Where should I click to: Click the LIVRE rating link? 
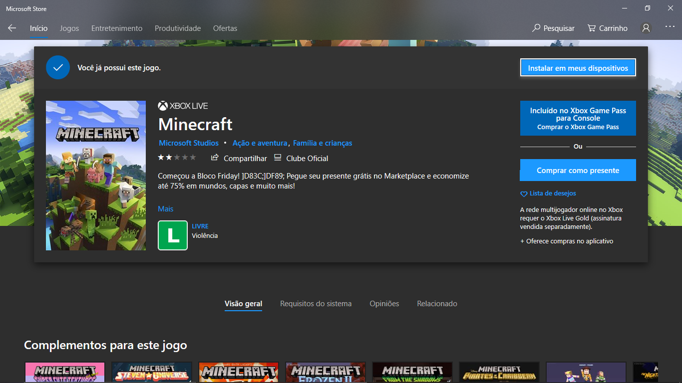point(200,226)
